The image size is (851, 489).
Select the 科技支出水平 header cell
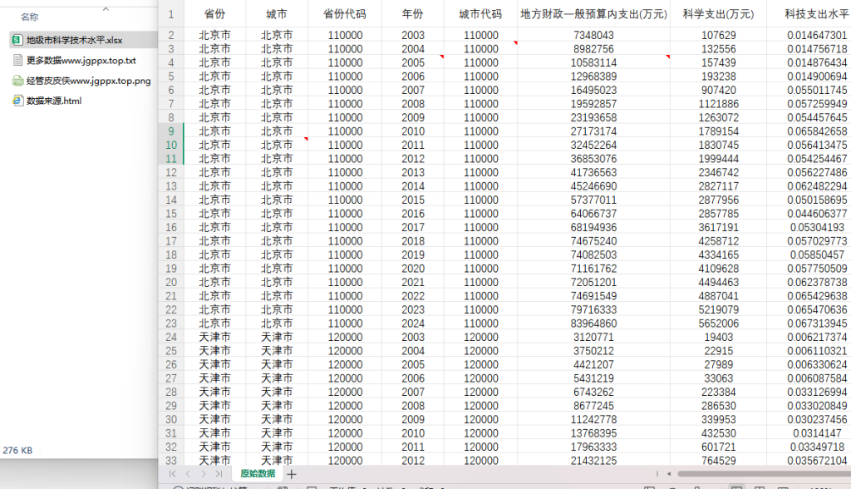click(809, 14)
